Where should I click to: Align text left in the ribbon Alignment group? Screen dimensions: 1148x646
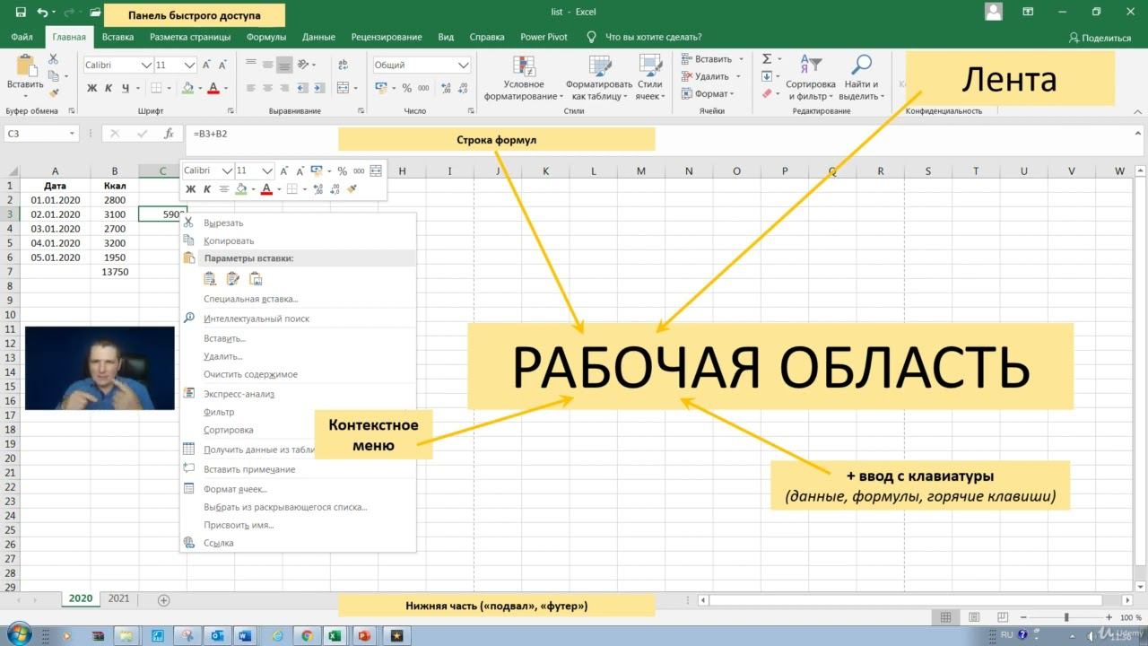[x=250, y=88]
